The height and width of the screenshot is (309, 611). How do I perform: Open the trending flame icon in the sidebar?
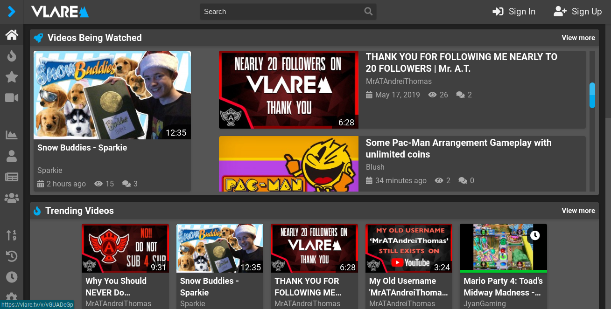coord(12,56)
